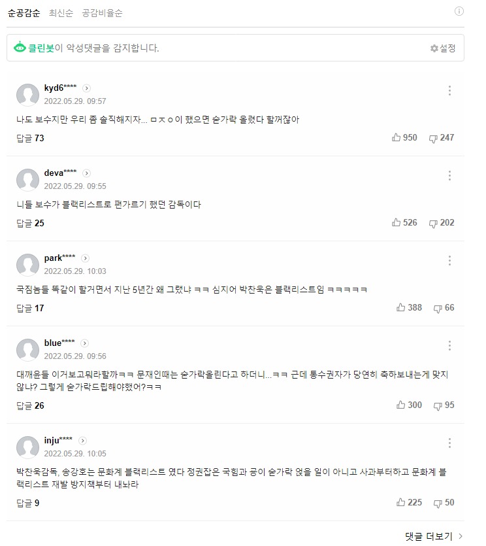Expand the arrow next to the deva**** username
This screenshot has height=546, width=486.
tap(87, 173)
